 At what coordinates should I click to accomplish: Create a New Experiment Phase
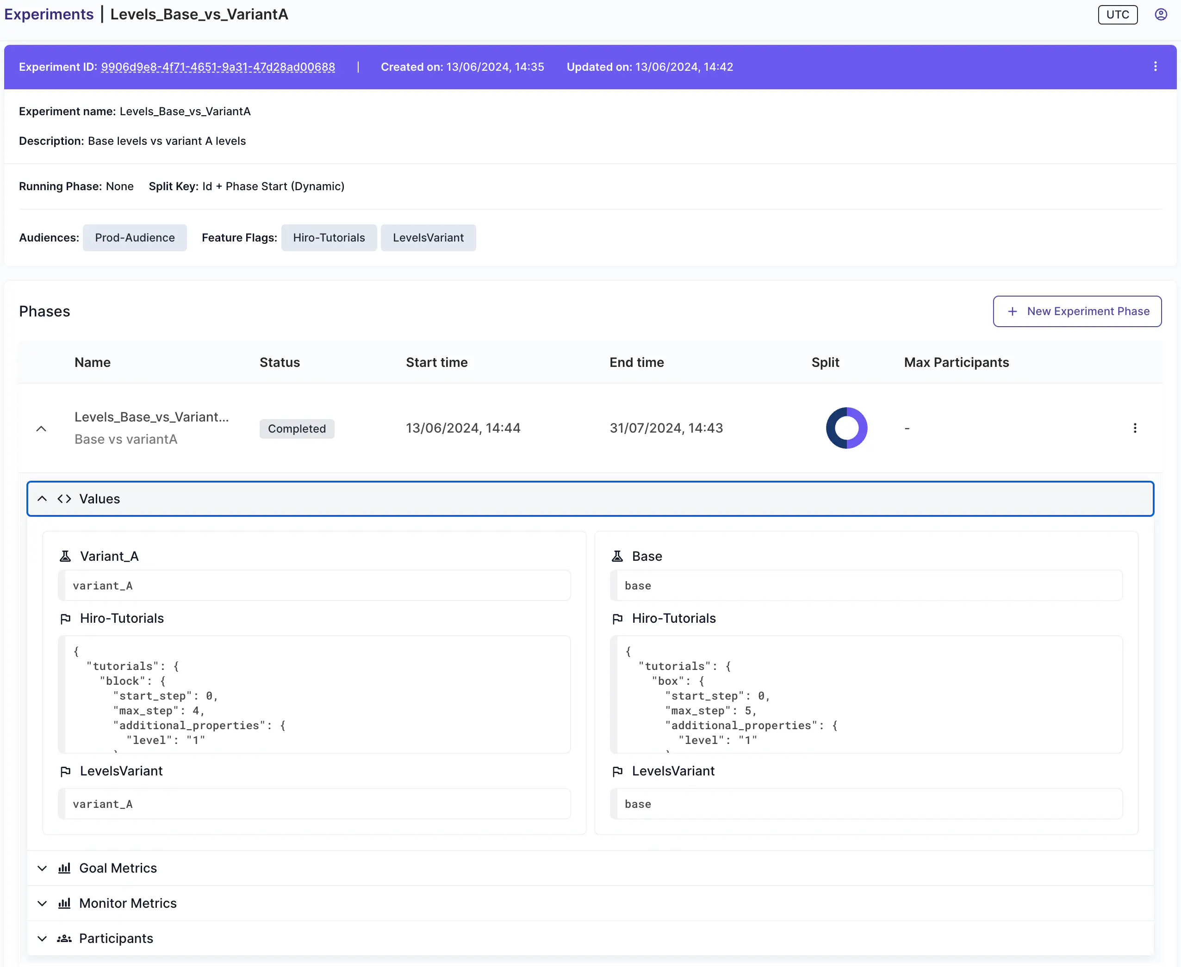point(1077,311)
